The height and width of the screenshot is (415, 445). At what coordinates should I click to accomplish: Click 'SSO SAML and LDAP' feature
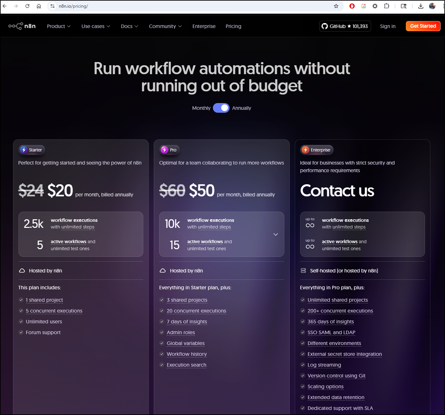pyautogui.click(x=331, y=333)
